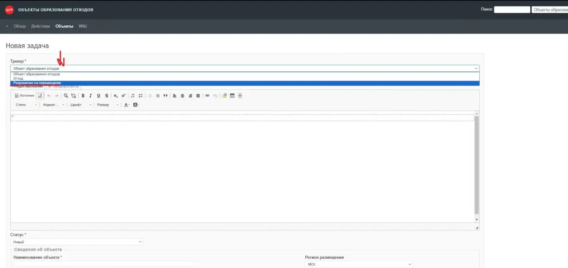Apply subscript formatting
This screenshot has height=268, width=568.
click(116, 96)
